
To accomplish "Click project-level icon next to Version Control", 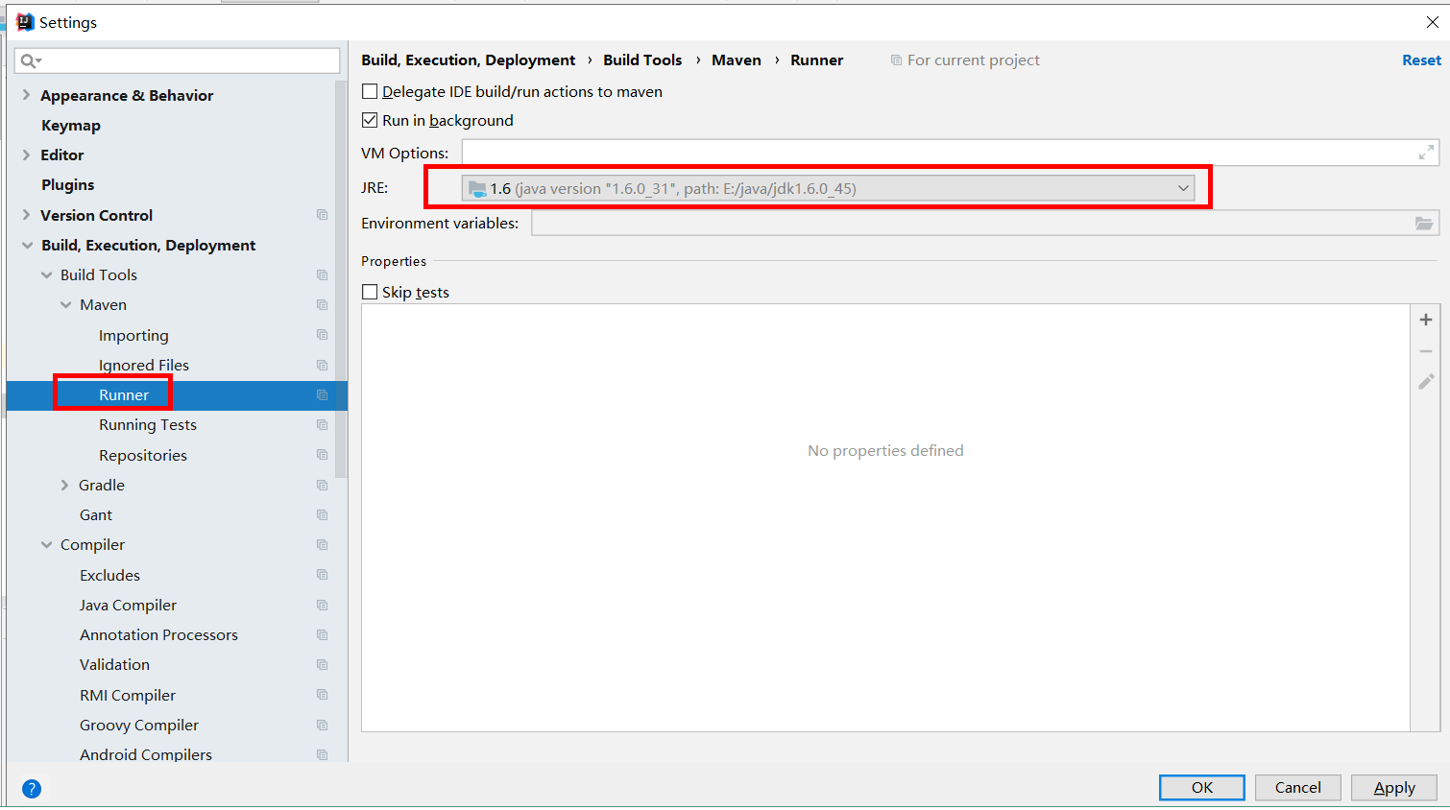I will pyautogui.click(x=323, y=215).
